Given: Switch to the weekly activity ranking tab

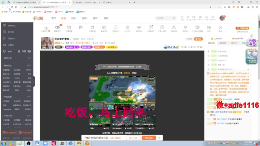Looking at the screenshot, I should (223, 43).
